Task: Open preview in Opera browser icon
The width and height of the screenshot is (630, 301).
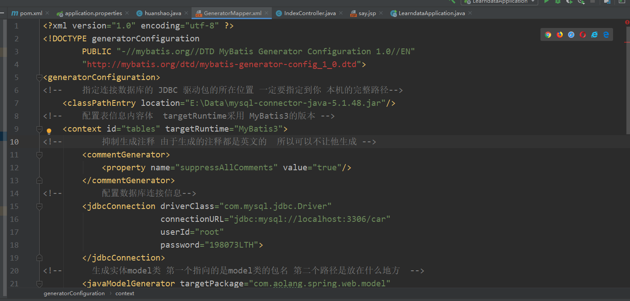Action: [x=583, y=35]
